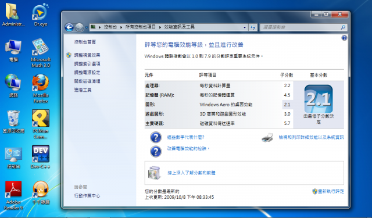Open 開啟磁碟清理 in the sidebar
The height and width of the screenshot is (218, 372).
click(87, 81)
